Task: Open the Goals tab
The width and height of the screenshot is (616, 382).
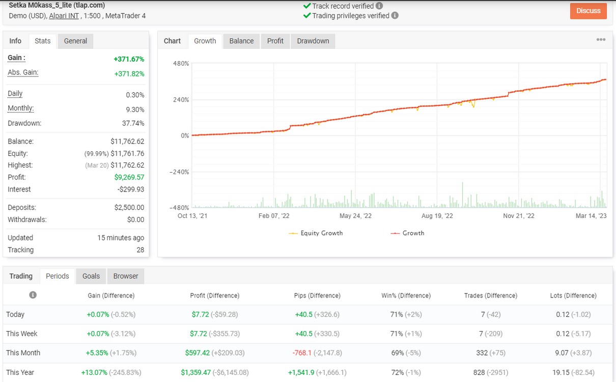Action: point(91,276)
